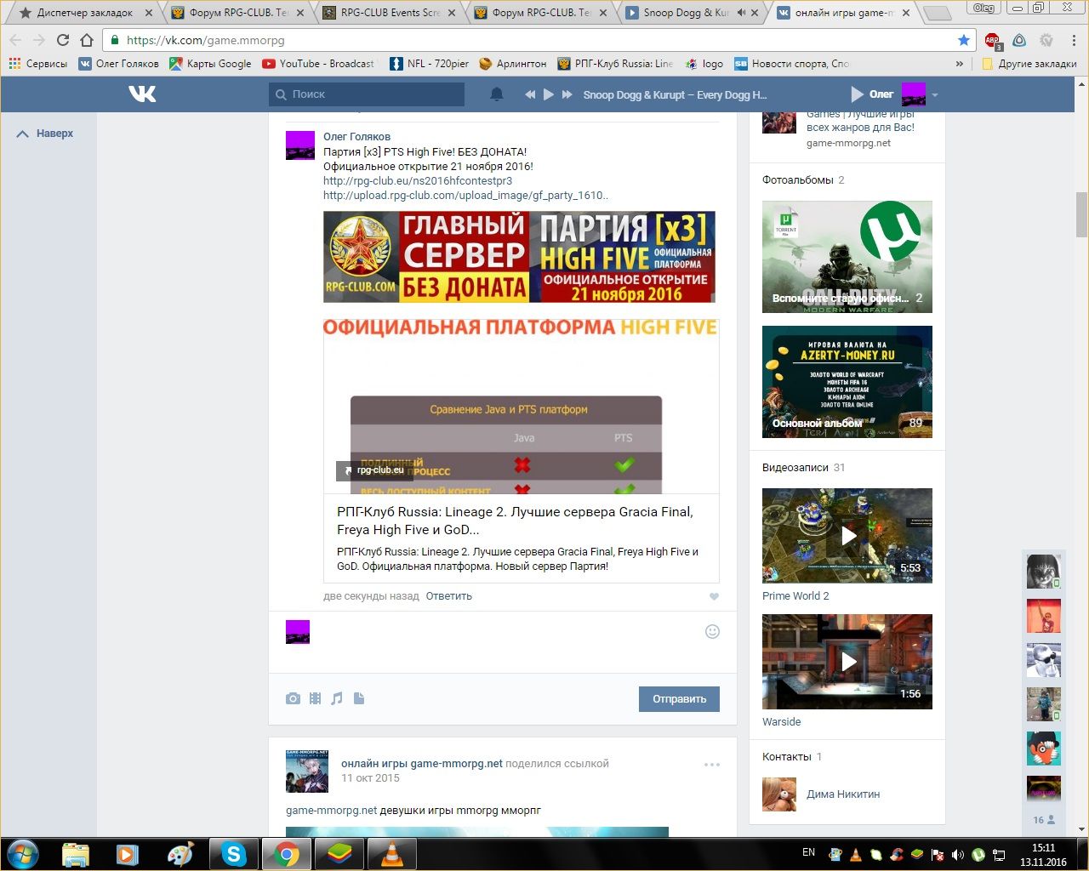
Task: Open the game-mmorpg.net link in post text
Action: [x=331, y=810]
